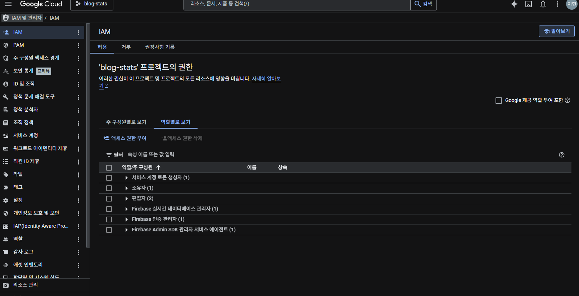Click the filter help question-mark icon

pos(562,155)
